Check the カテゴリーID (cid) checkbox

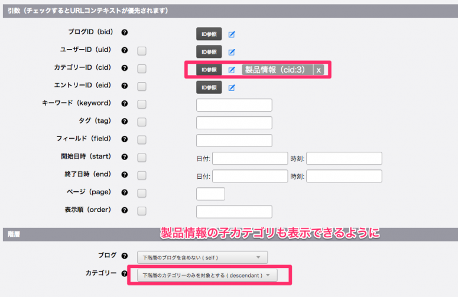click(x=142, y=69)
